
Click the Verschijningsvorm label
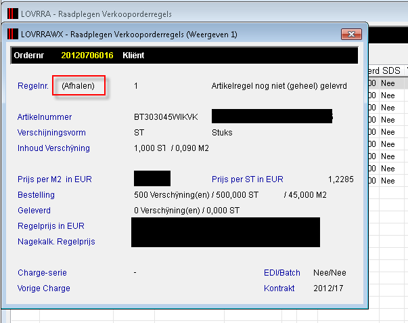click(51, 133)
